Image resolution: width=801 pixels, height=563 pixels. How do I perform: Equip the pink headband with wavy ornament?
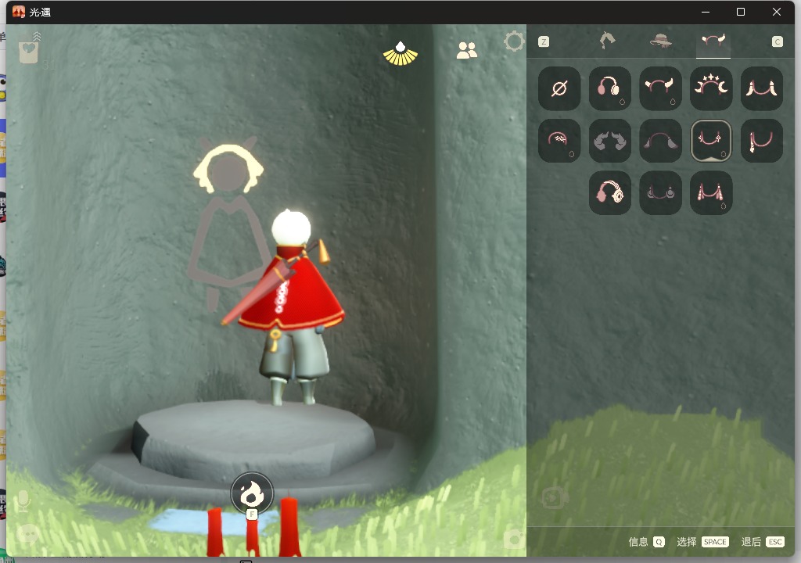[x=559, y=141]
